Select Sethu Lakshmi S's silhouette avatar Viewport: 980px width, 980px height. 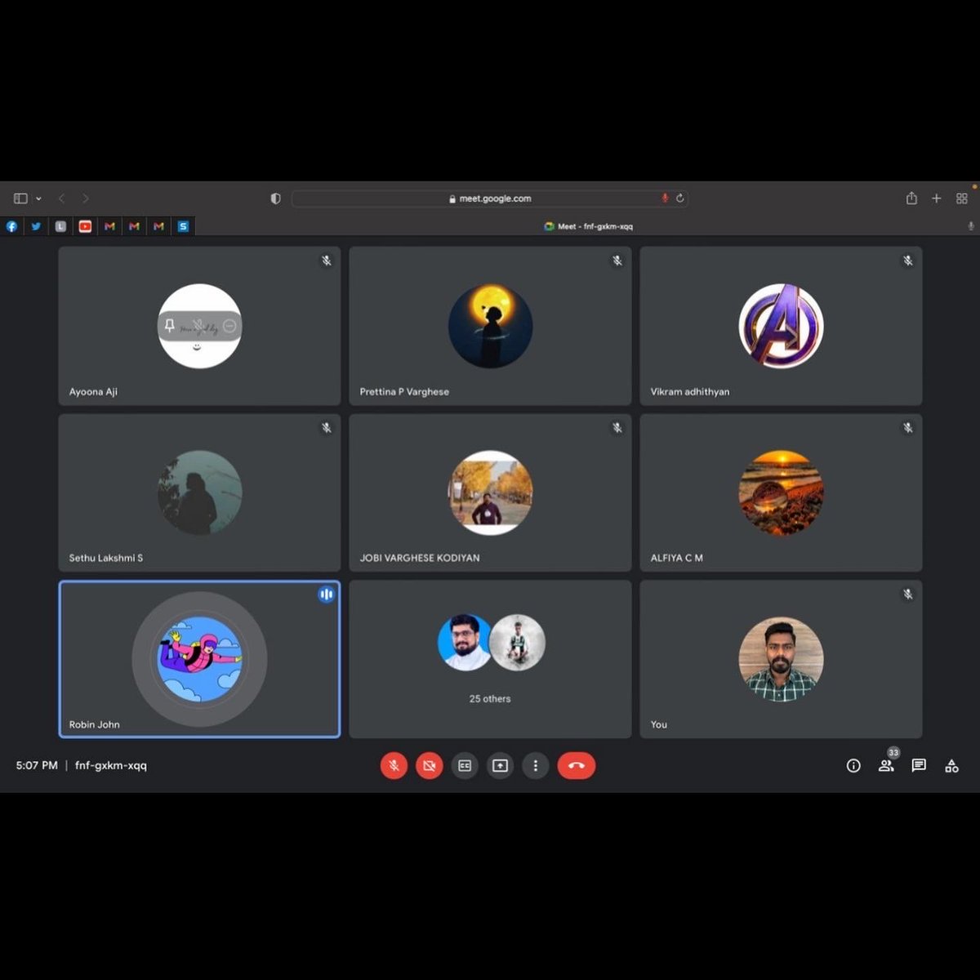(199, 492)
